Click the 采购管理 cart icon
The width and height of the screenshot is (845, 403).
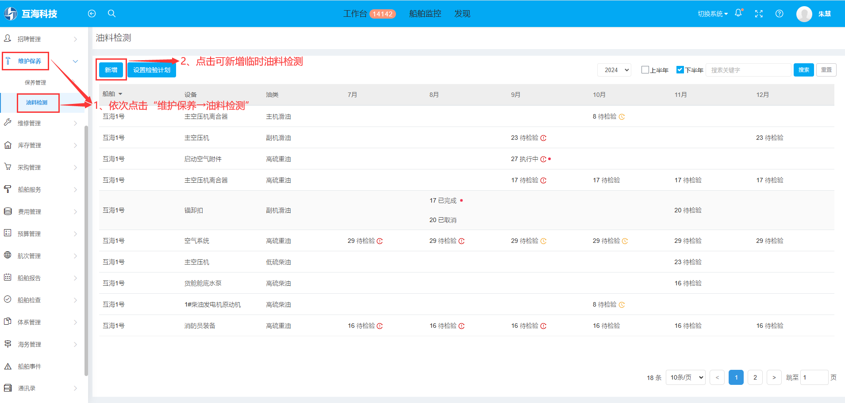8,167
